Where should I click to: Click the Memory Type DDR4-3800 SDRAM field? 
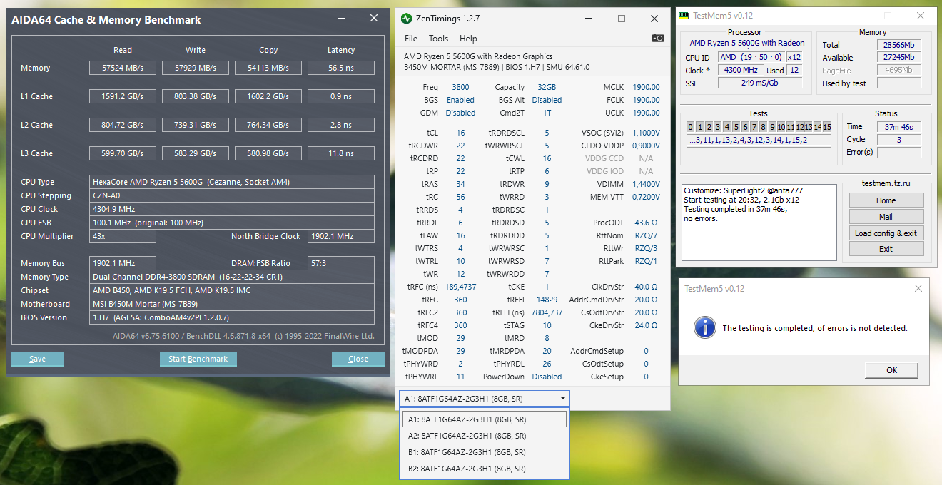click(x=232, y=277)
